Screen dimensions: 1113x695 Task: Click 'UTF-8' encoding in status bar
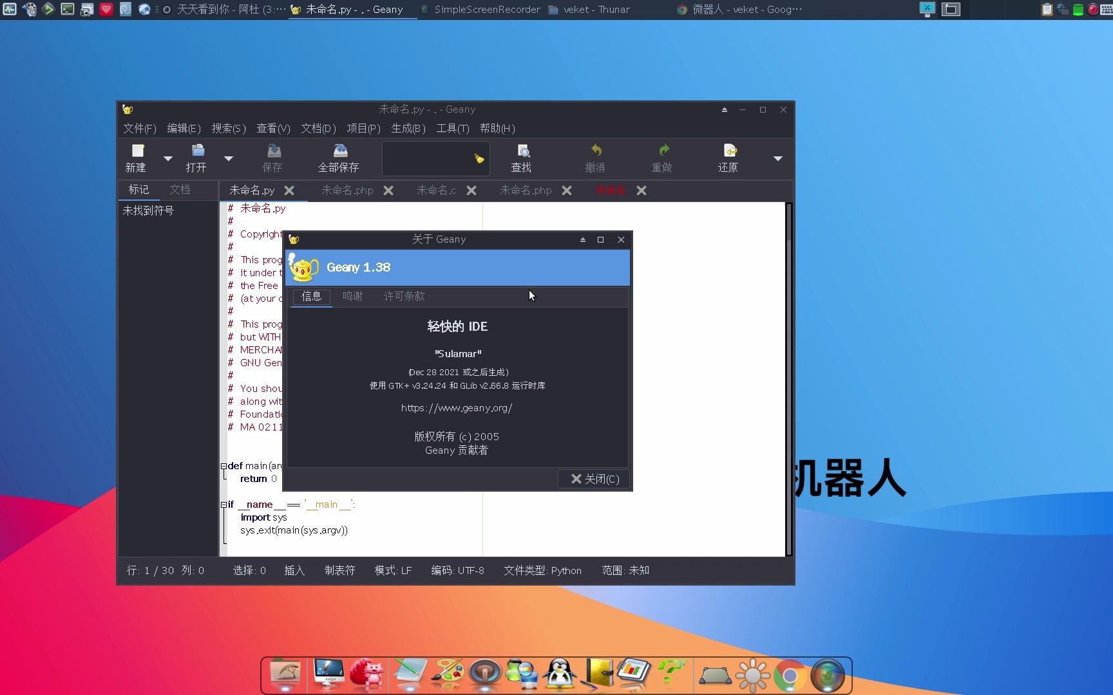pyautogui.click(x=471, y=571)
